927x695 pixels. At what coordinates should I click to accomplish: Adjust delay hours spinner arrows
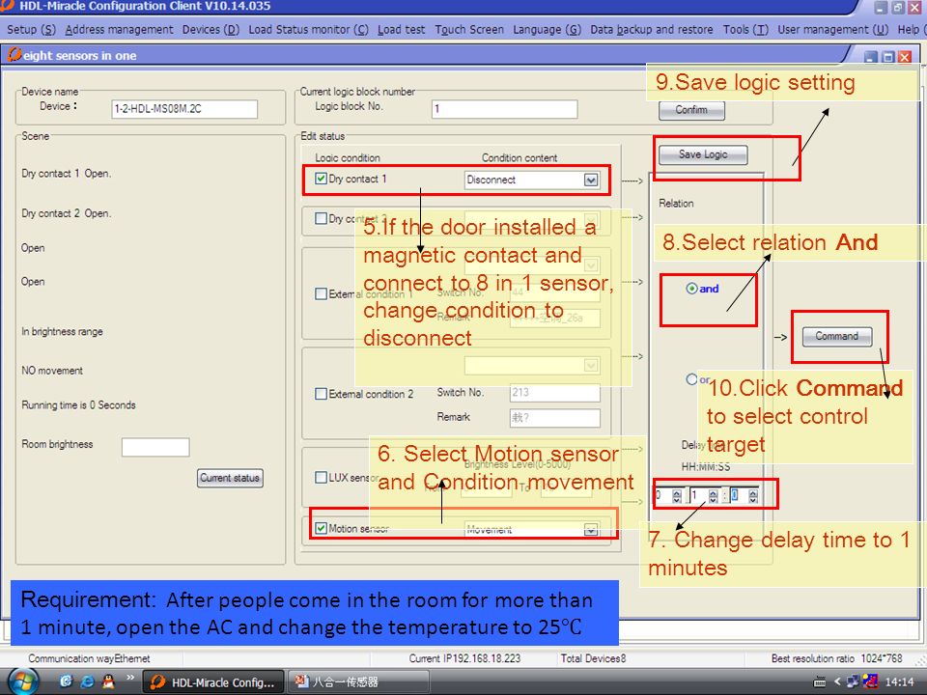click(677, 496)
